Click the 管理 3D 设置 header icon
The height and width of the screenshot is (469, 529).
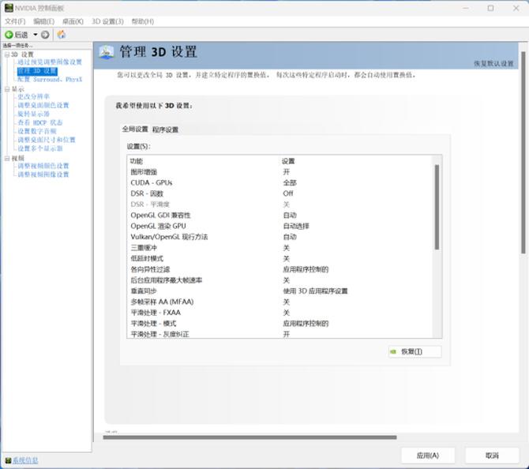point(107,52)
